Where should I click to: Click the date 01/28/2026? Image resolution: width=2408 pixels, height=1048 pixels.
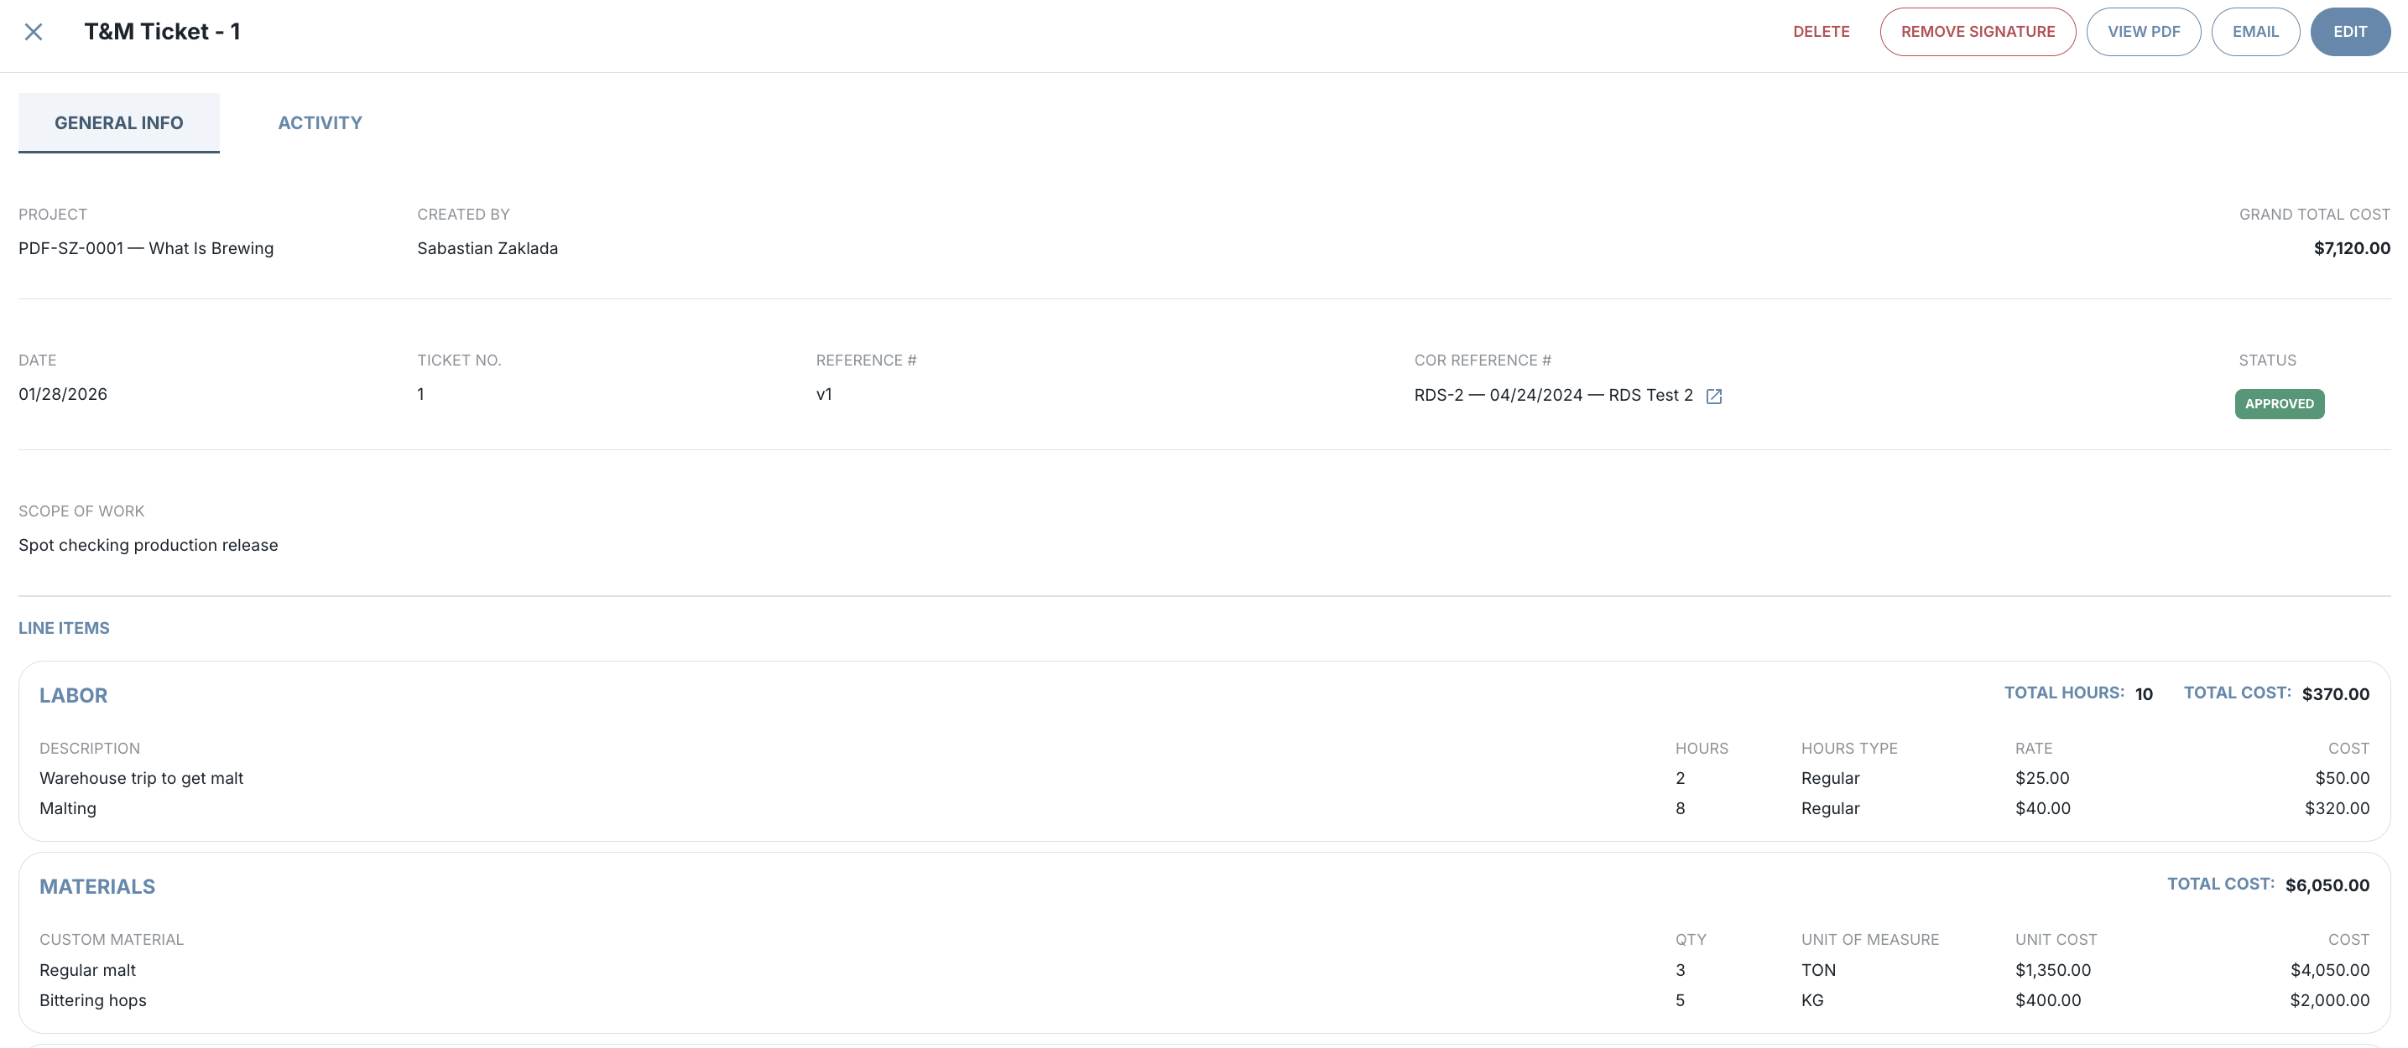click(63, 394)
